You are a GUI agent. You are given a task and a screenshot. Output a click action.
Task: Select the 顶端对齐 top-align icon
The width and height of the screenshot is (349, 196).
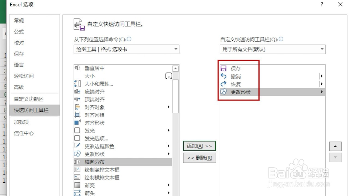click(77, 99)
